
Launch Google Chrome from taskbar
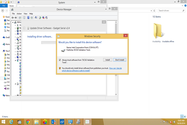[28, 122]
